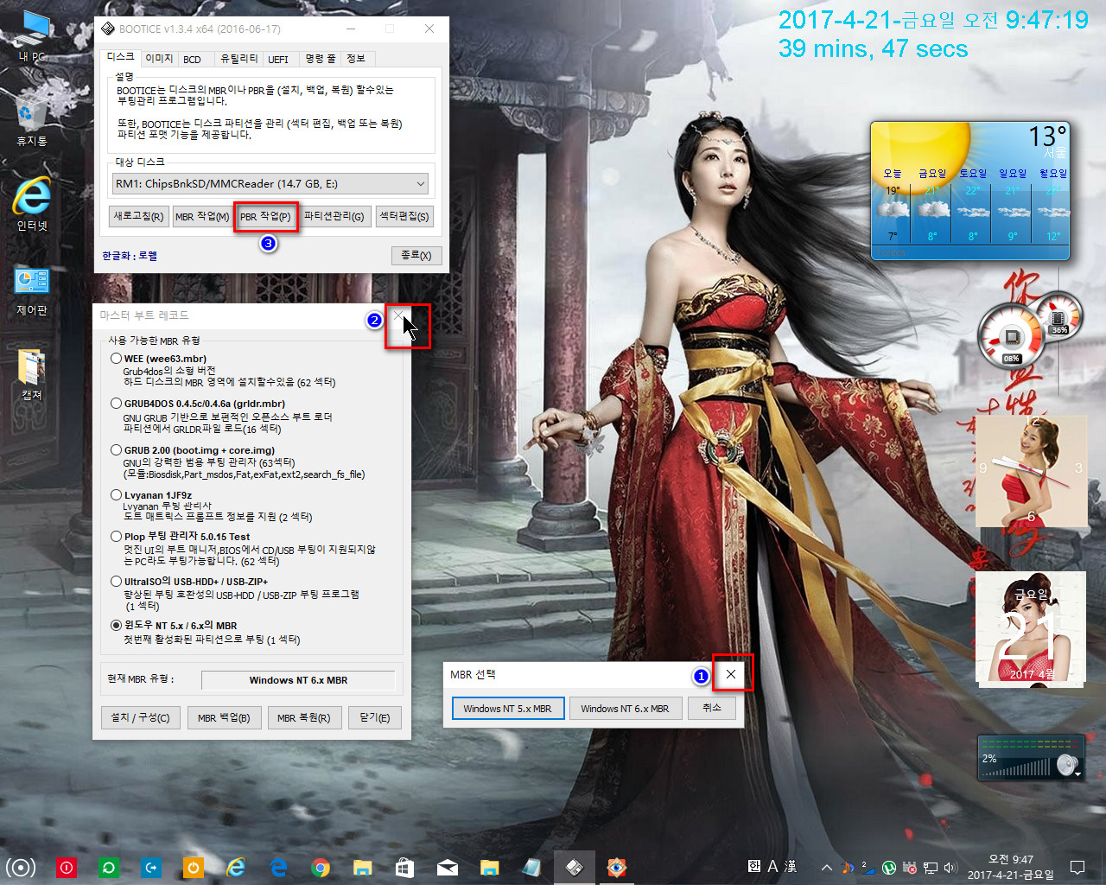Open the 제어판 control panel desktop icon
Image resolution: width=1106 pixels, height=885 pixels.
click(x=32, y=290)
